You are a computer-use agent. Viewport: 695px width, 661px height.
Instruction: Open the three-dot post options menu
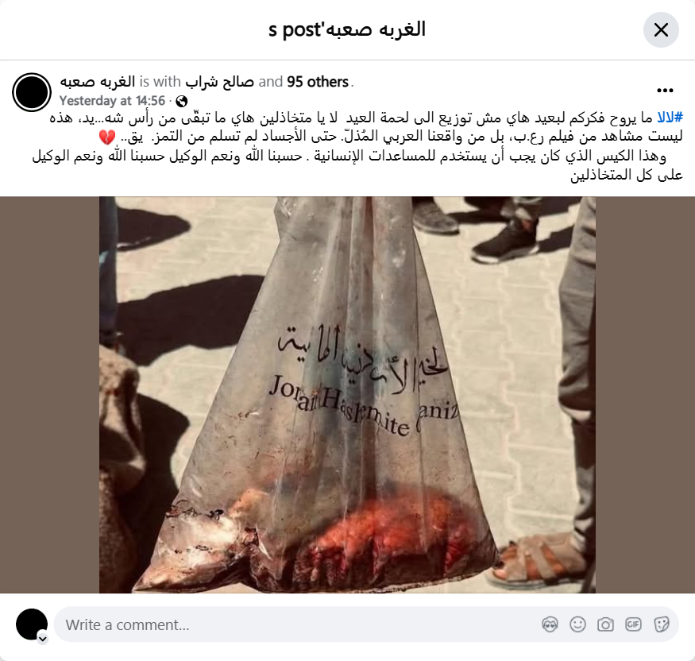click(665, 91)
